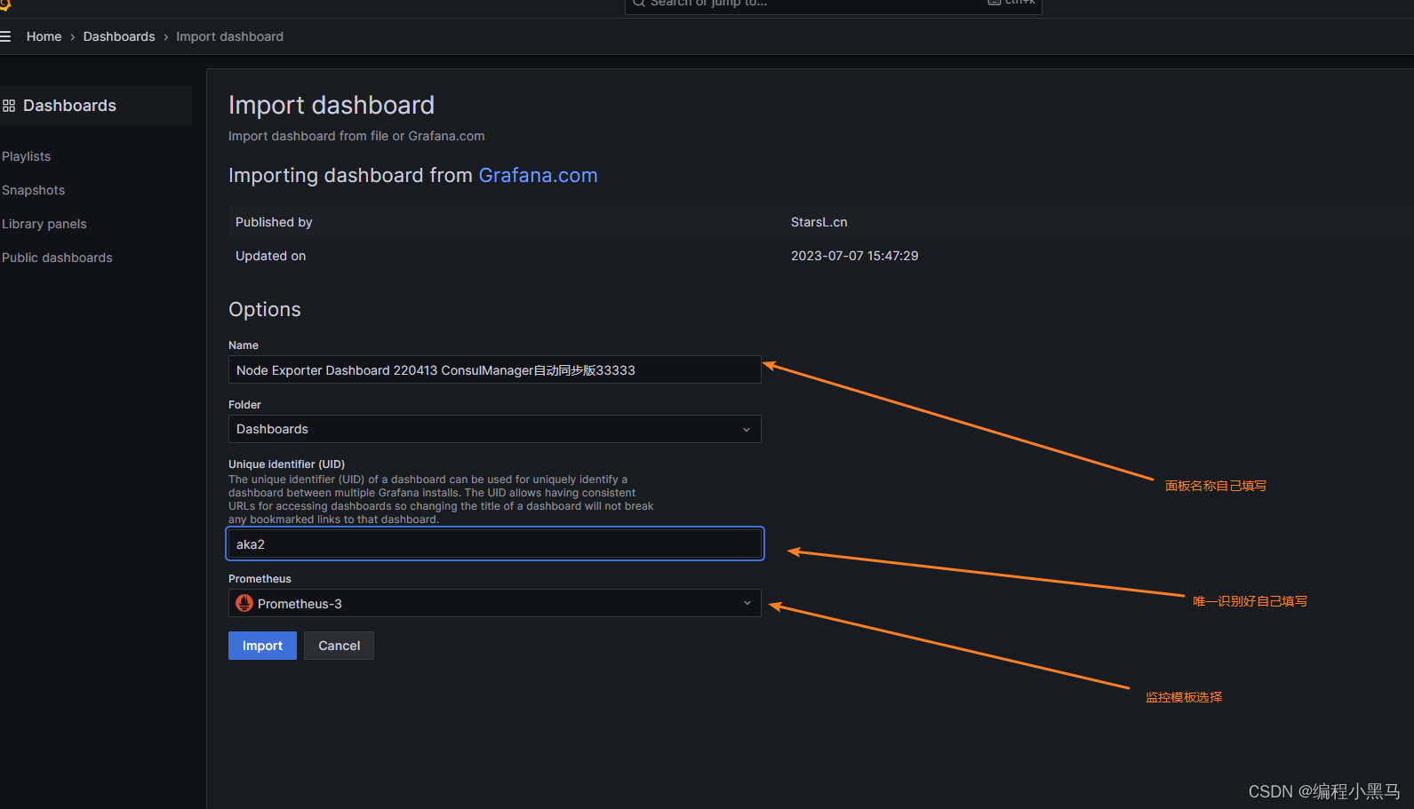Open Snapshots in sidebar
The height and width of the screenshot is (809, 1414).
(34, 190)
